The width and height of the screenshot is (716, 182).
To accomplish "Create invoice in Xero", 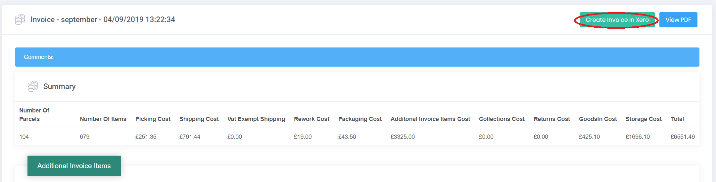I will pos(617,20).
